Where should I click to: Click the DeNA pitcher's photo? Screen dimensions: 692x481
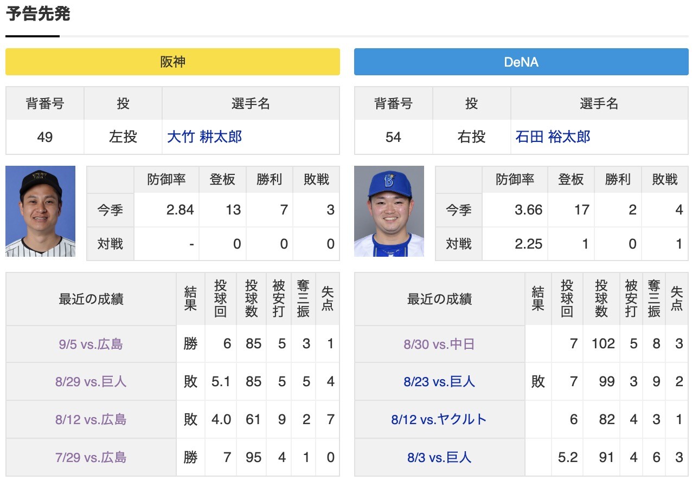pos(389,211)
